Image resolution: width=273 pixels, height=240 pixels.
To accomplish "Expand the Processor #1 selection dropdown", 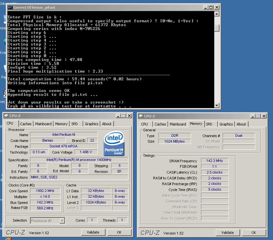I will (62, 221).
